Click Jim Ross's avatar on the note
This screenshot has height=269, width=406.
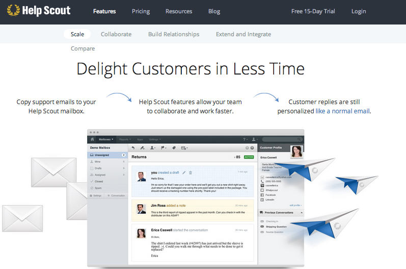pyautogui.click(x=142, y=209)
